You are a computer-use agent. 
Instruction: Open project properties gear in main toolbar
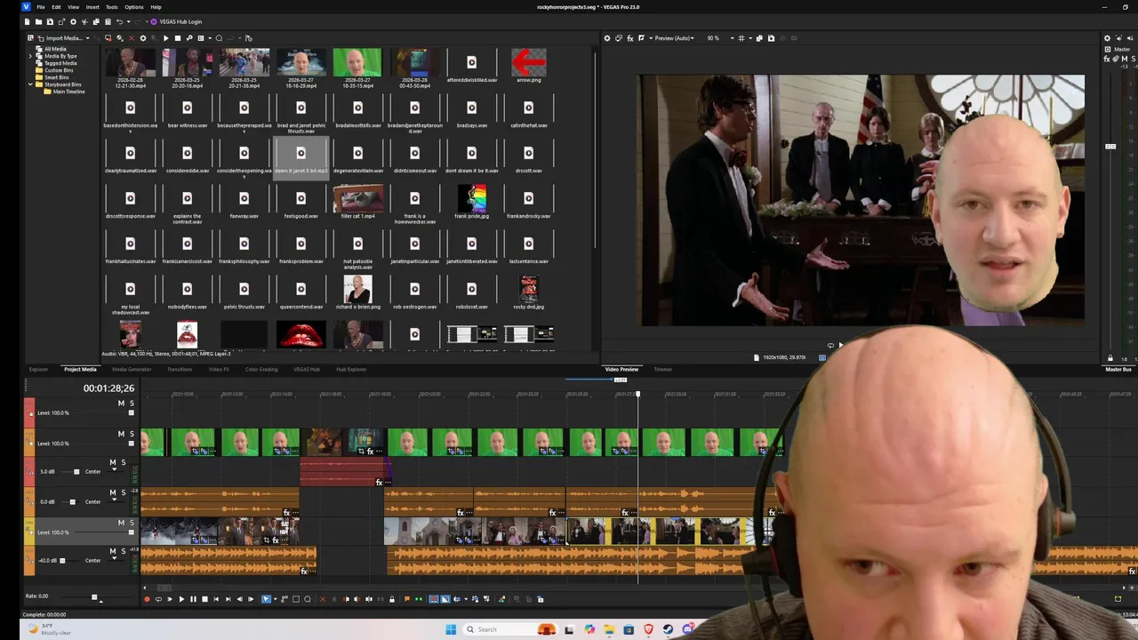[x=73, y=21]
